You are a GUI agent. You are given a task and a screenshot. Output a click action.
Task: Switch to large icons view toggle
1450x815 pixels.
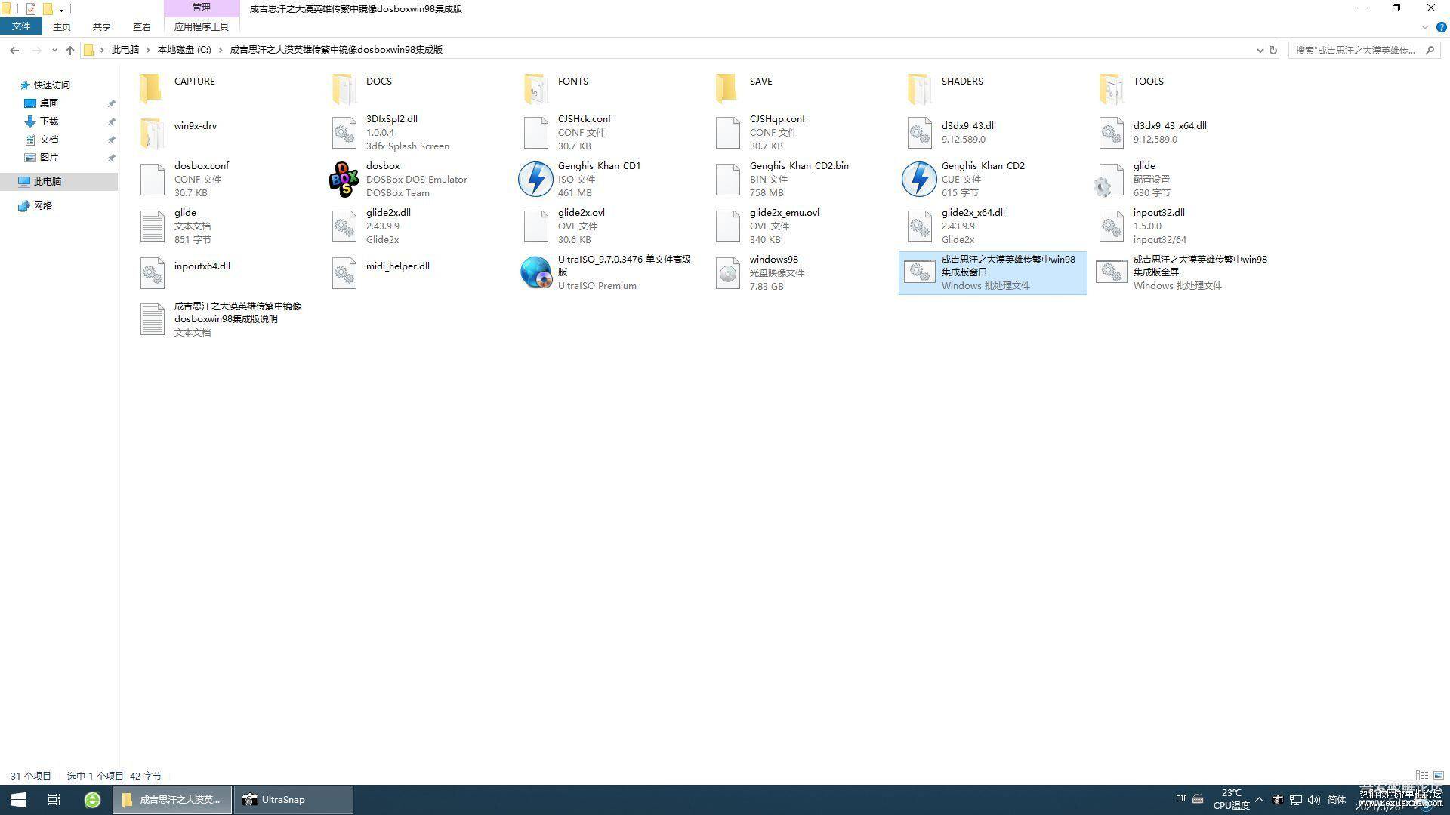tap(1439, 776)
